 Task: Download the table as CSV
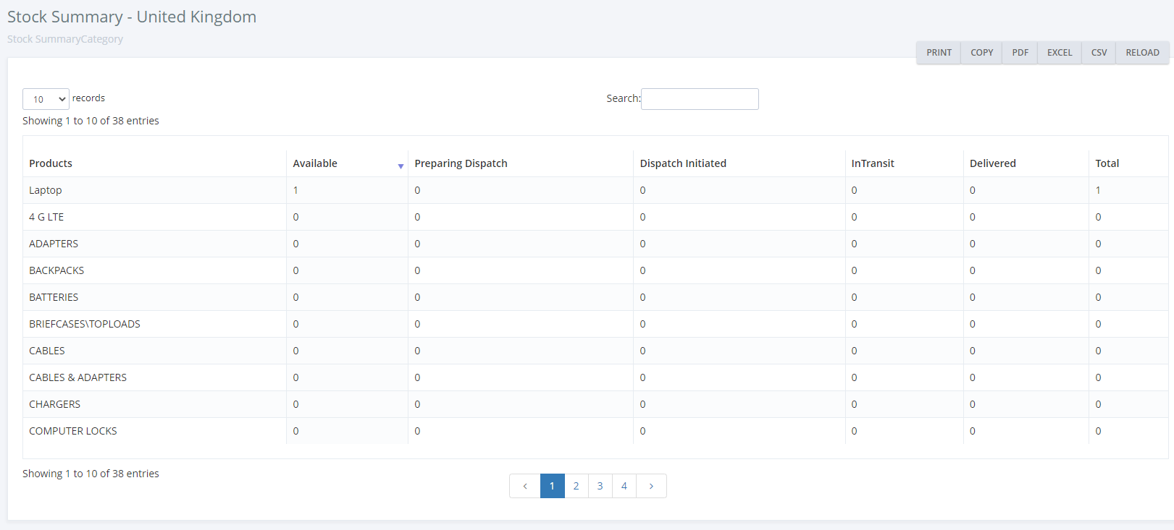1099,53
